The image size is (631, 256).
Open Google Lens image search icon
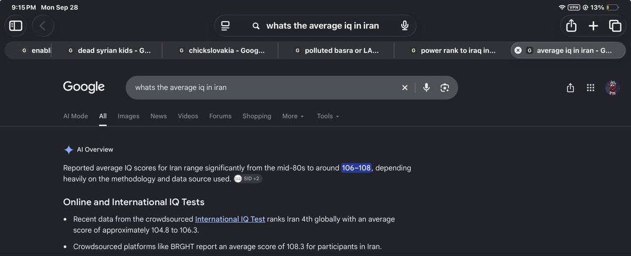pyautogui.click(x=445, y=88)
